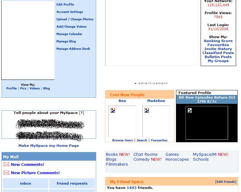Click the network count 125,122,449
241x192 pixels.
218,5
